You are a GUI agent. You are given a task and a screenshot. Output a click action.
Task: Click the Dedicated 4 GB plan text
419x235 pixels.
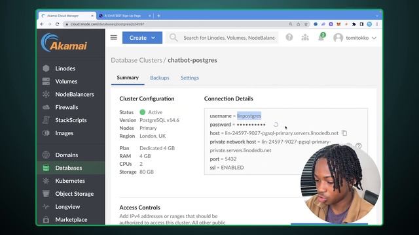pyautogui.click(x=157, y=148)
